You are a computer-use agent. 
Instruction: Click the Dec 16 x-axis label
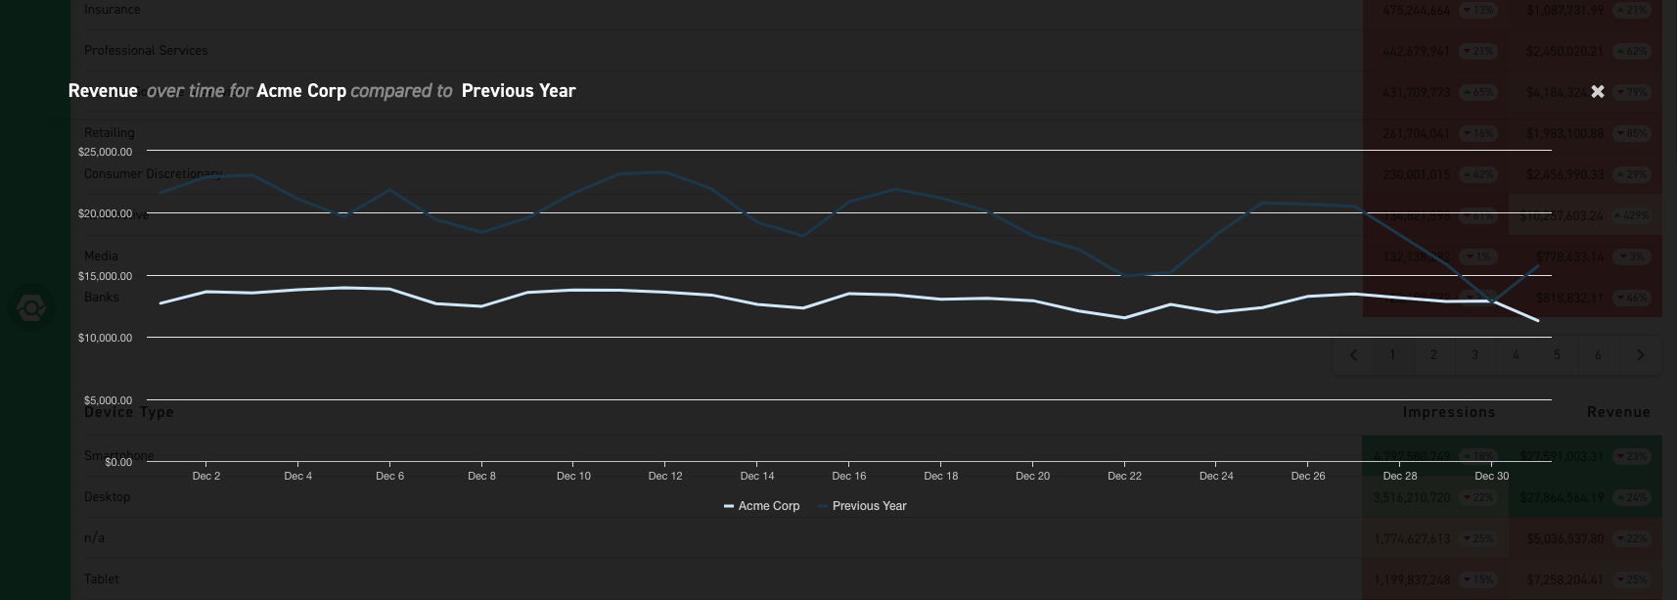coord(849,476)
